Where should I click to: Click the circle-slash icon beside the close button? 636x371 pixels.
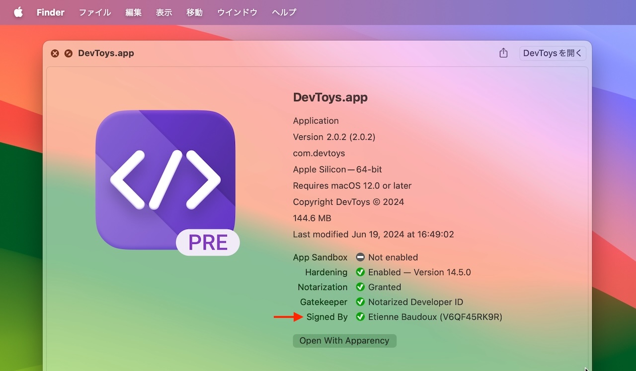coord(69,53)
